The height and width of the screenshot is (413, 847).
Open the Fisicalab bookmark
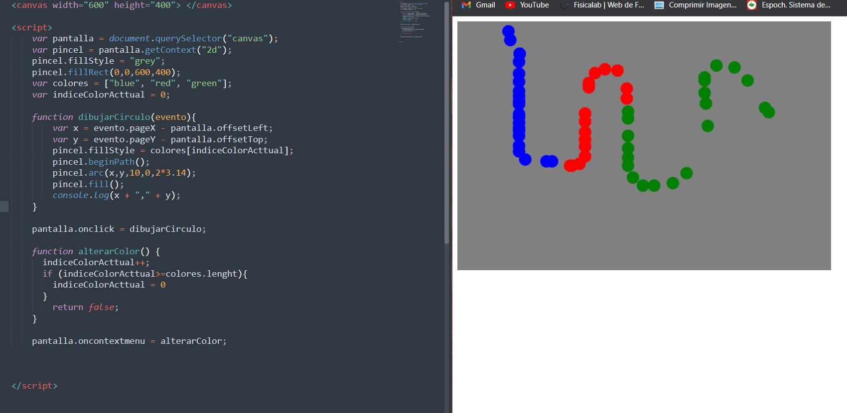pyautogui.click(x=602, y=5)
